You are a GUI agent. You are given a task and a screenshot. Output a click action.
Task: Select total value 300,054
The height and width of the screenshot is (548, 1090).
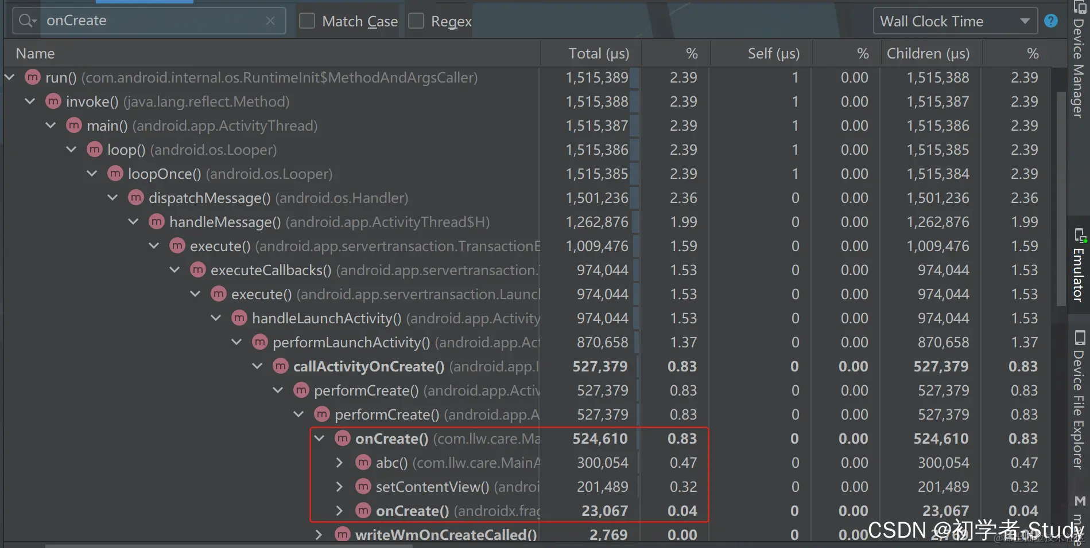point(602,463)
